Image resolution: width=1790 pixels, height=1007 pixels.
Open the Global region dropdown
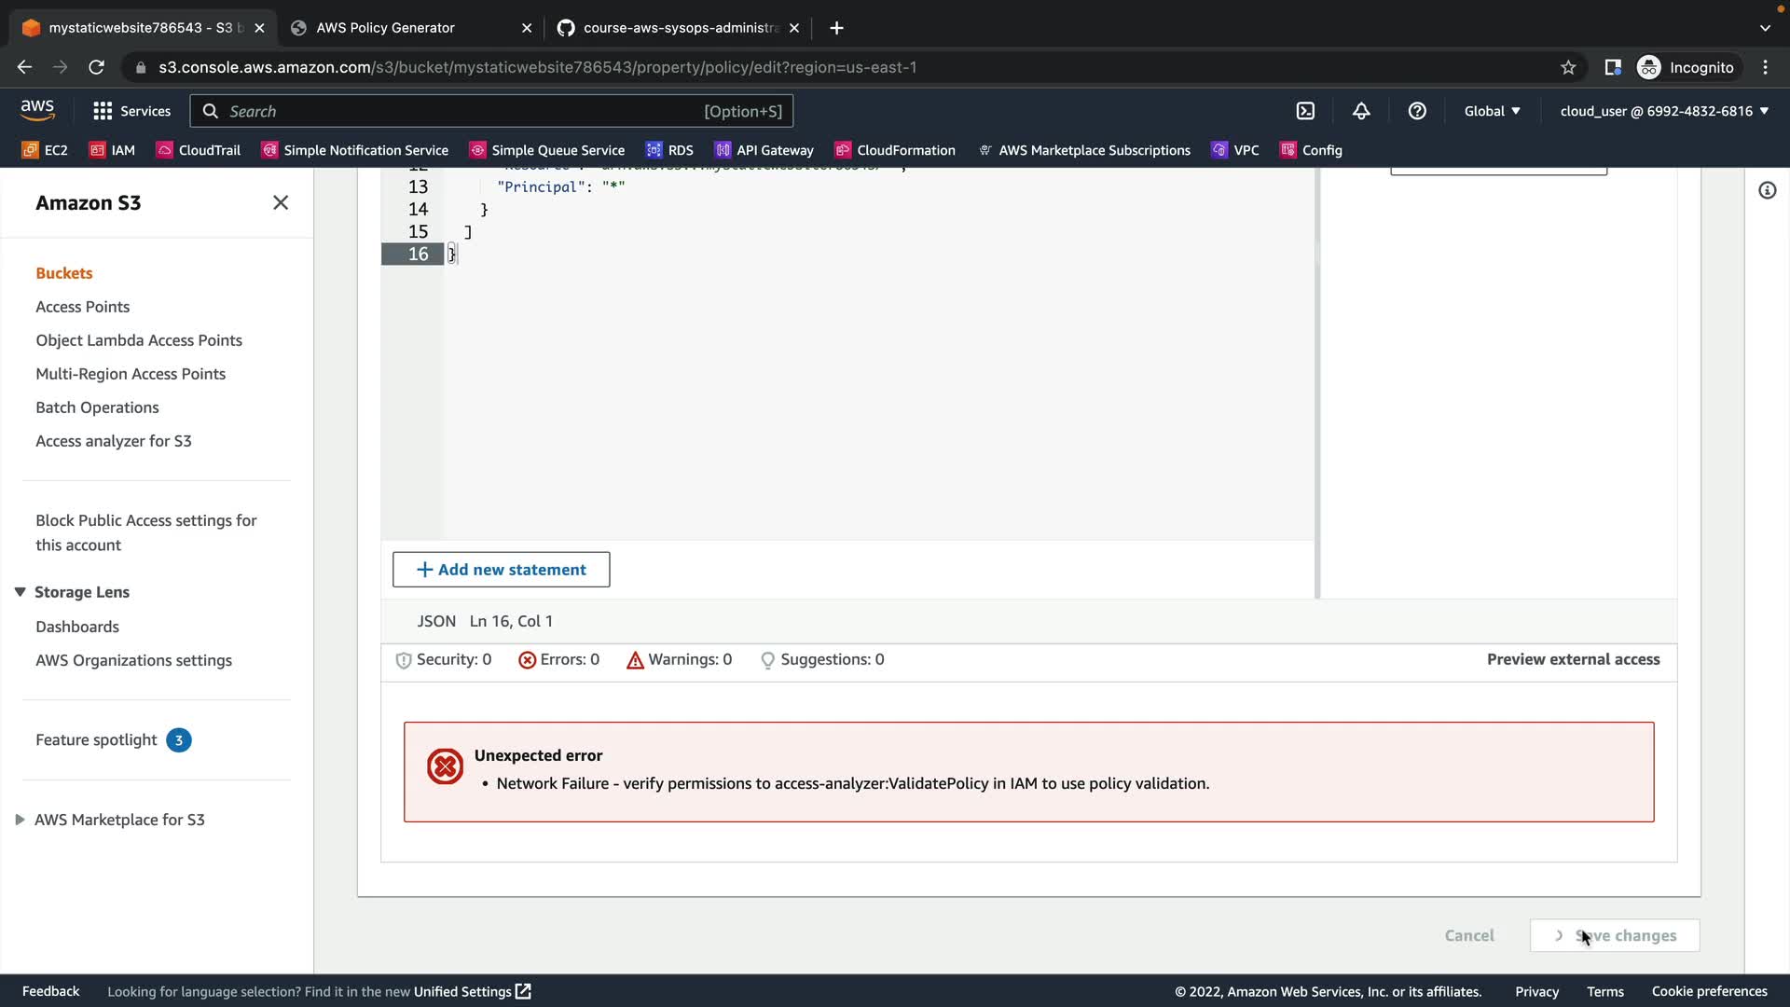[1492, 111]
